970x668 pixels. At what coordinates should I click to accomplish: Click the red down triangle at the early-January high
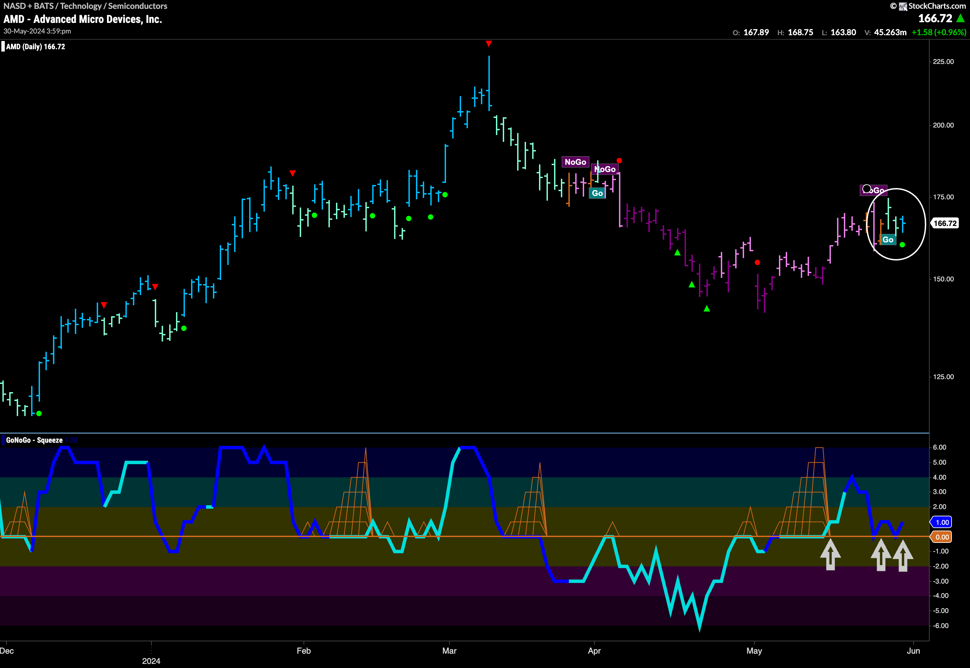(x=155, y=287)
